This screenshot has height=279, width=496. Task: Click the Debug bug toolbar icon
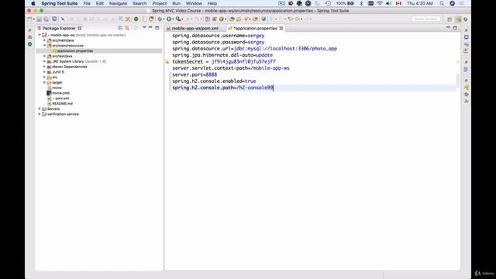[x=160, y=19]
